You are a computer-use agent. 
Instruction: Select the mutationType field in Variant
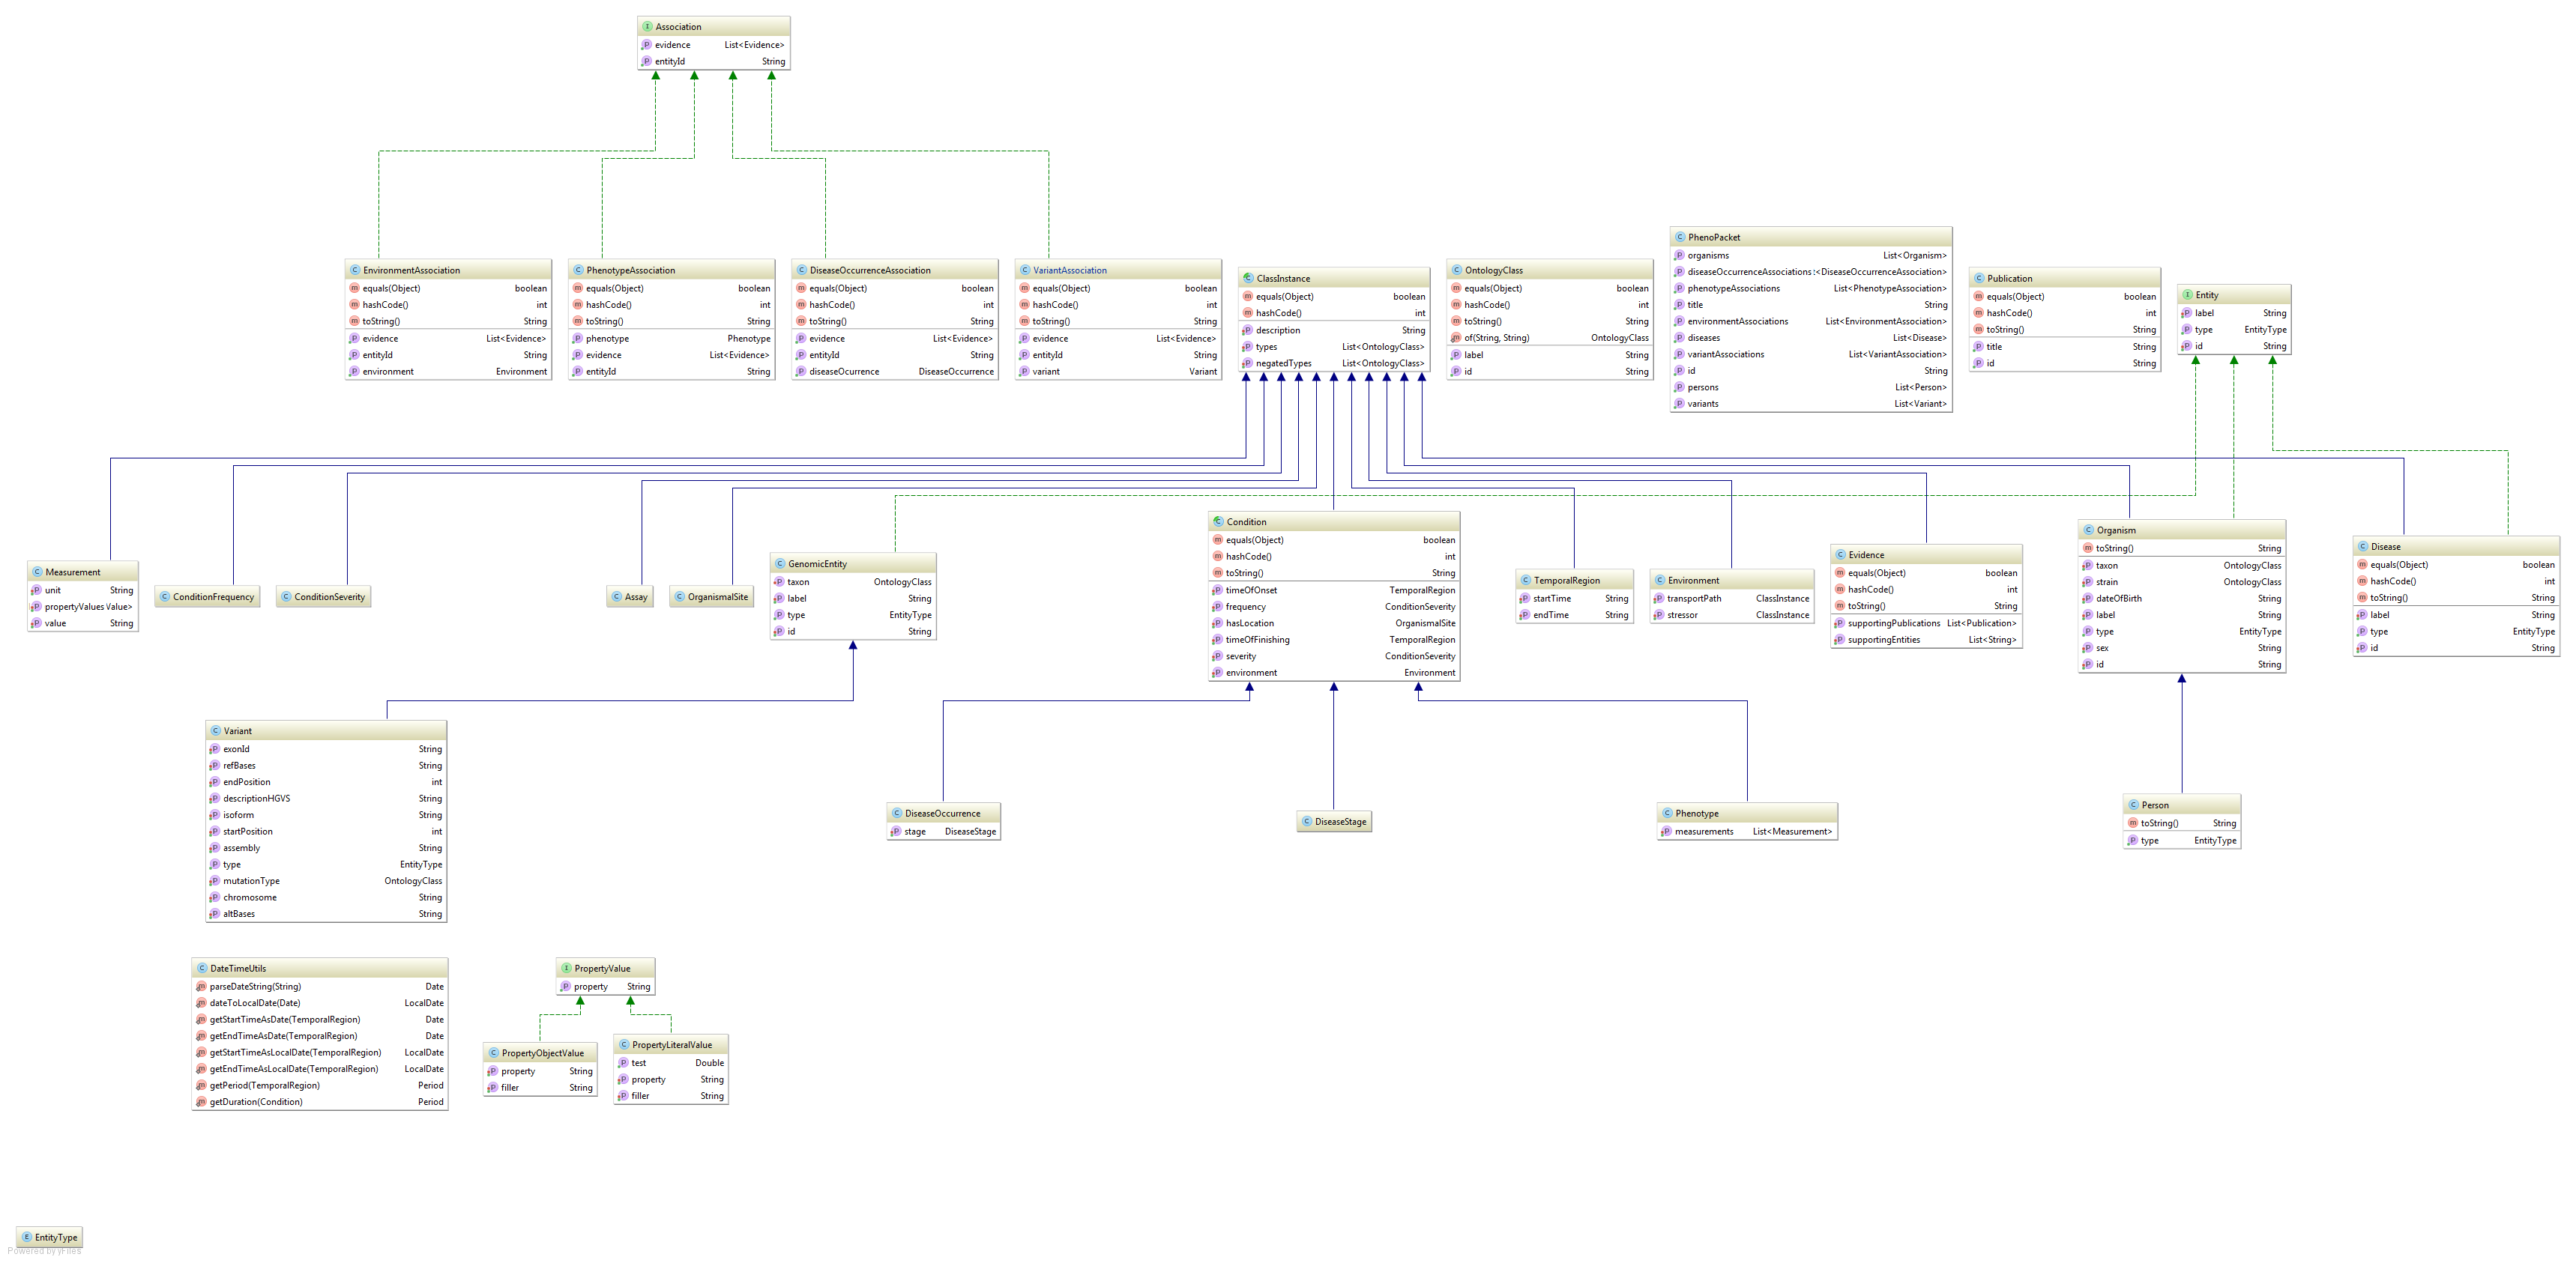251,881
